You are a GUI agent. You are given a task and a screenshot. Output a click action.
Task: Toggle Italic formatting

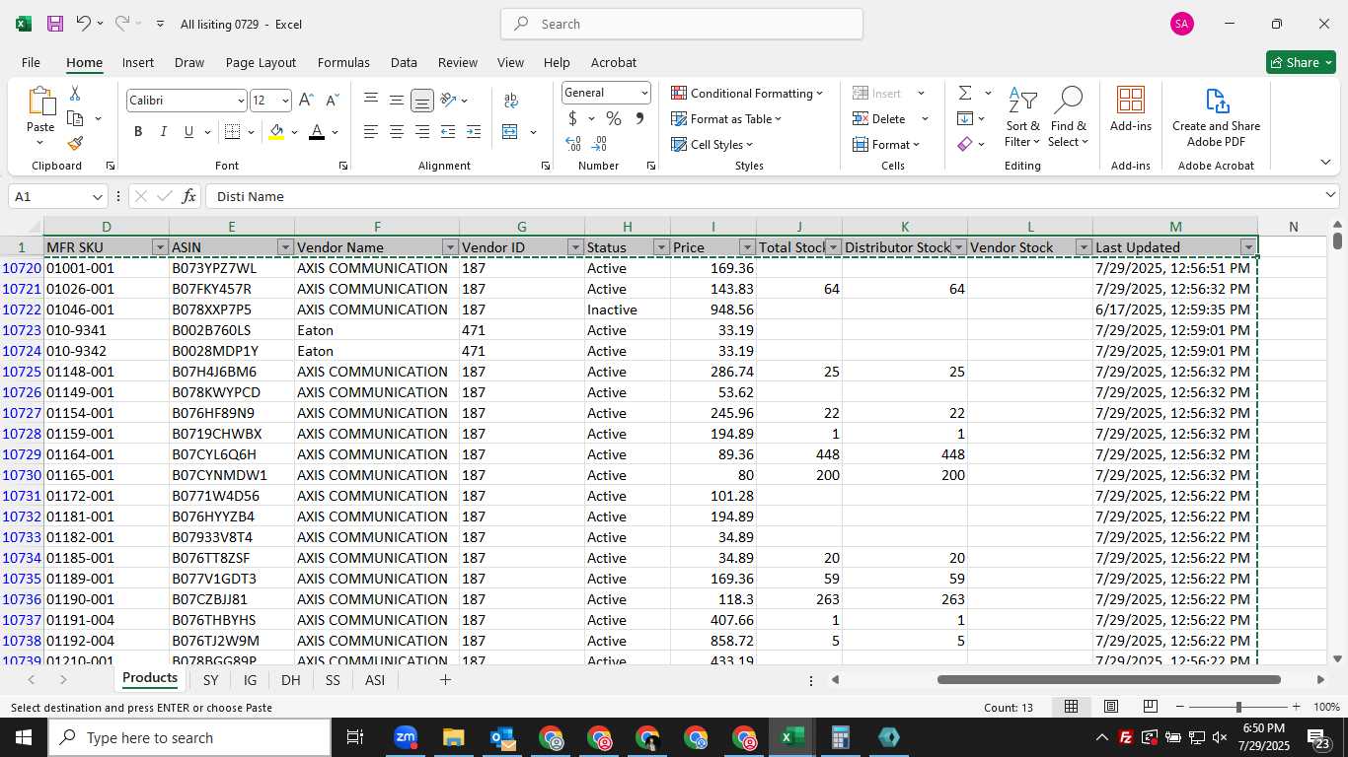(164, 132)
